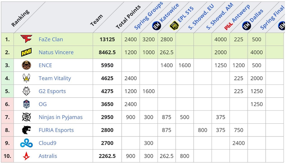Viewport: 286px width, 164px height.
Task: Select Team Vitality total 4625
Action: (x=107, y=78)
